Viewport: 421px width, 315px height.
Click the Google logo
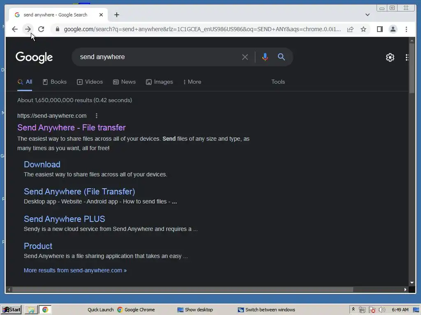coord(34,57)
